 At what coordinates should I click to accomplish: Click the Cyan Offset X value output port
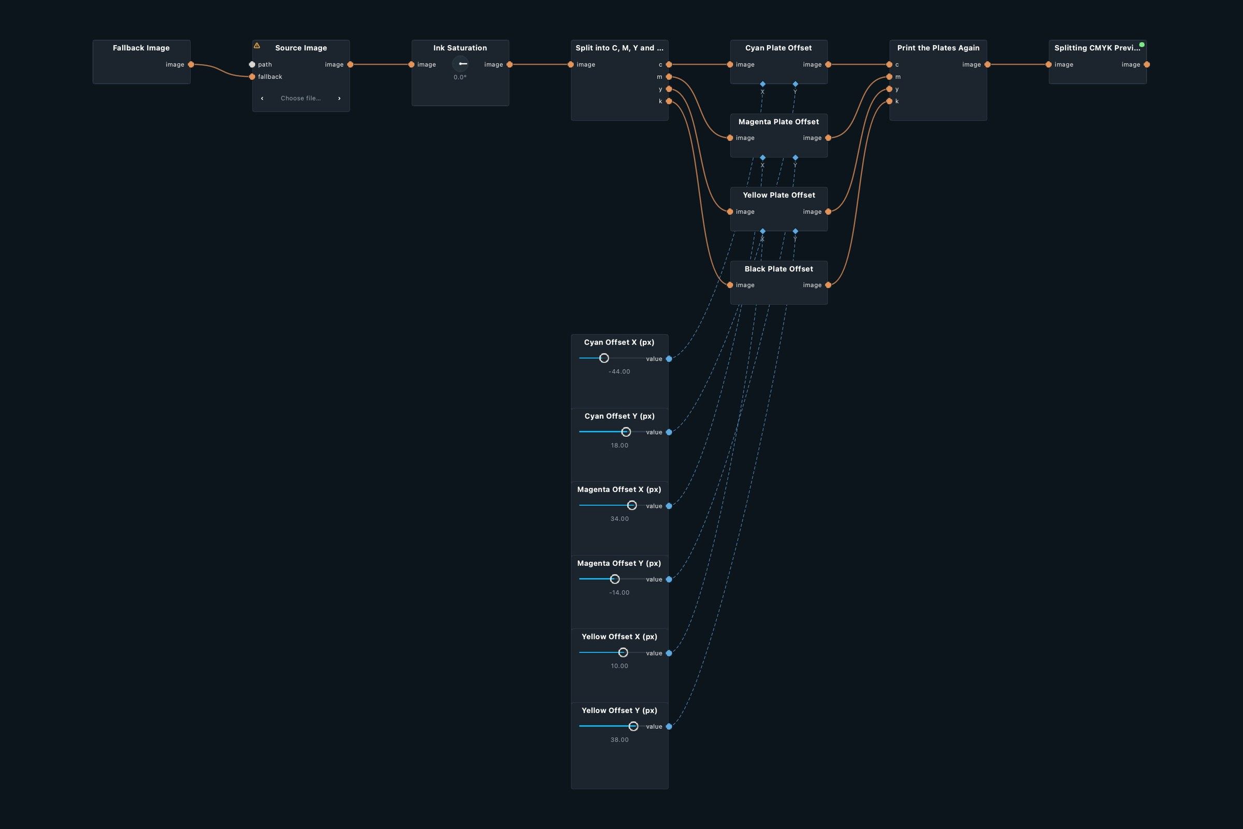pyautogui.click(x=669, y=359)
